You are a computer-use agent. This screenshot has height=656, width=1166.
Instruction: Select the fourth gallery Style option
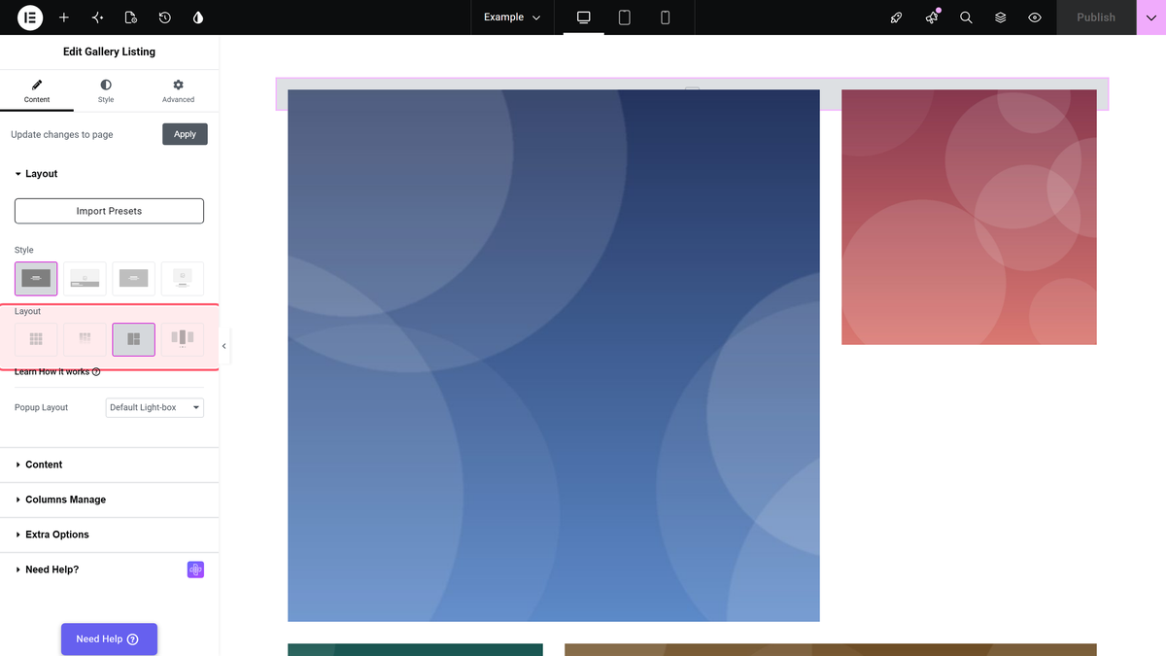click(183, 279)
